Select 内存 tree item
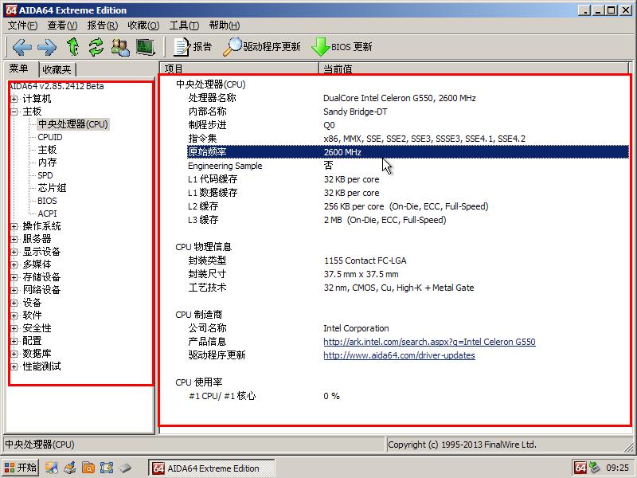Screen dimensions: 637x478 pyautogui.click(x=47, y=163)
